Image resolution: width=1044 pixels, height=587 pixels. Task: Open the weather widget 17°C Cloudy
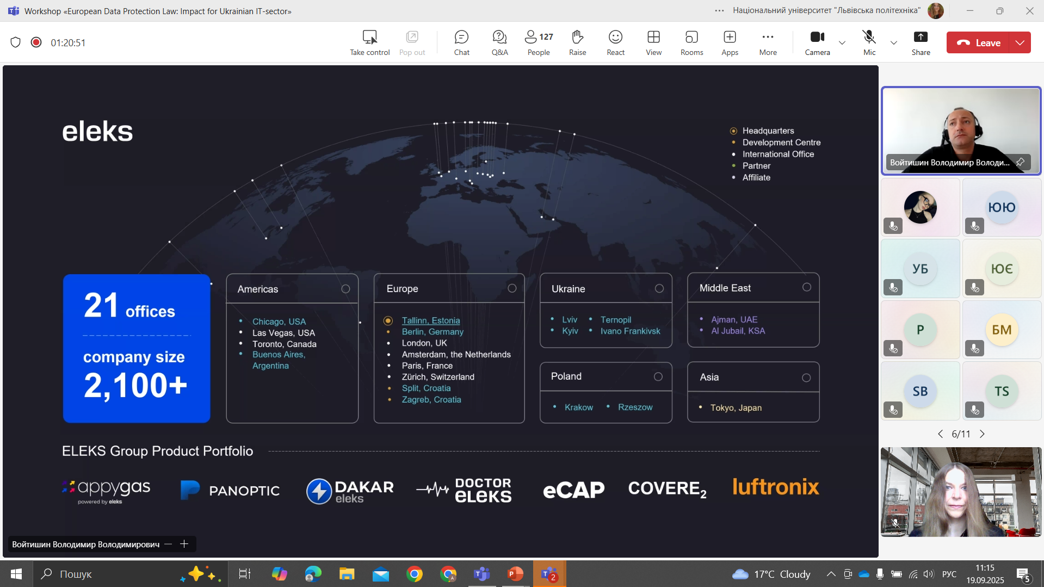(x=771, y=574)
